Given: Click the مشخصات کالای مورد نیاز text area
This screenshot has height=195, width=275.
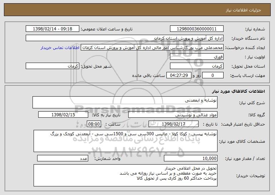Looking at the screenshot, I should [125, 141].
